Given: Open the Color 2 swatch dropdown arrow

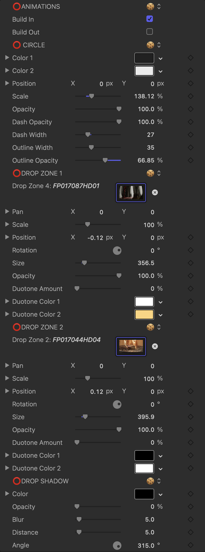Looking at the screenshot, I should coord(161,71).
